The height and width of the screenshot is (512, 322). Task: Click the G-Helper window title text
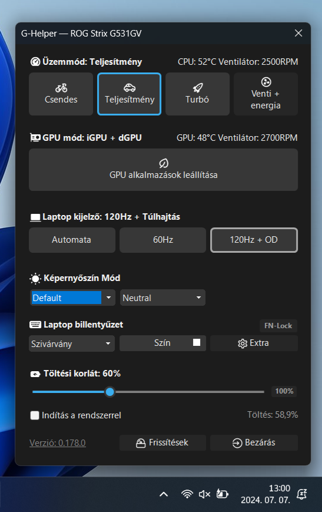tap(81, 34)
